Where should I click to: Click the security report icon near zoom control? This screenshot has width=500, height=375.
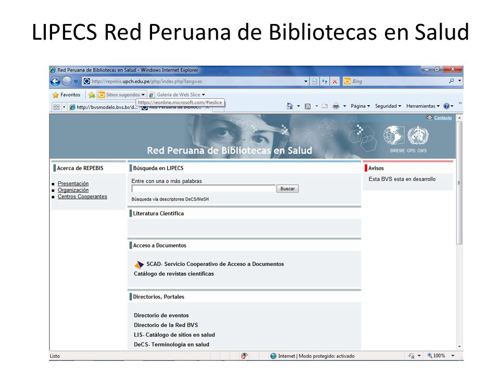pyautogui.click(x=411, y=356)
